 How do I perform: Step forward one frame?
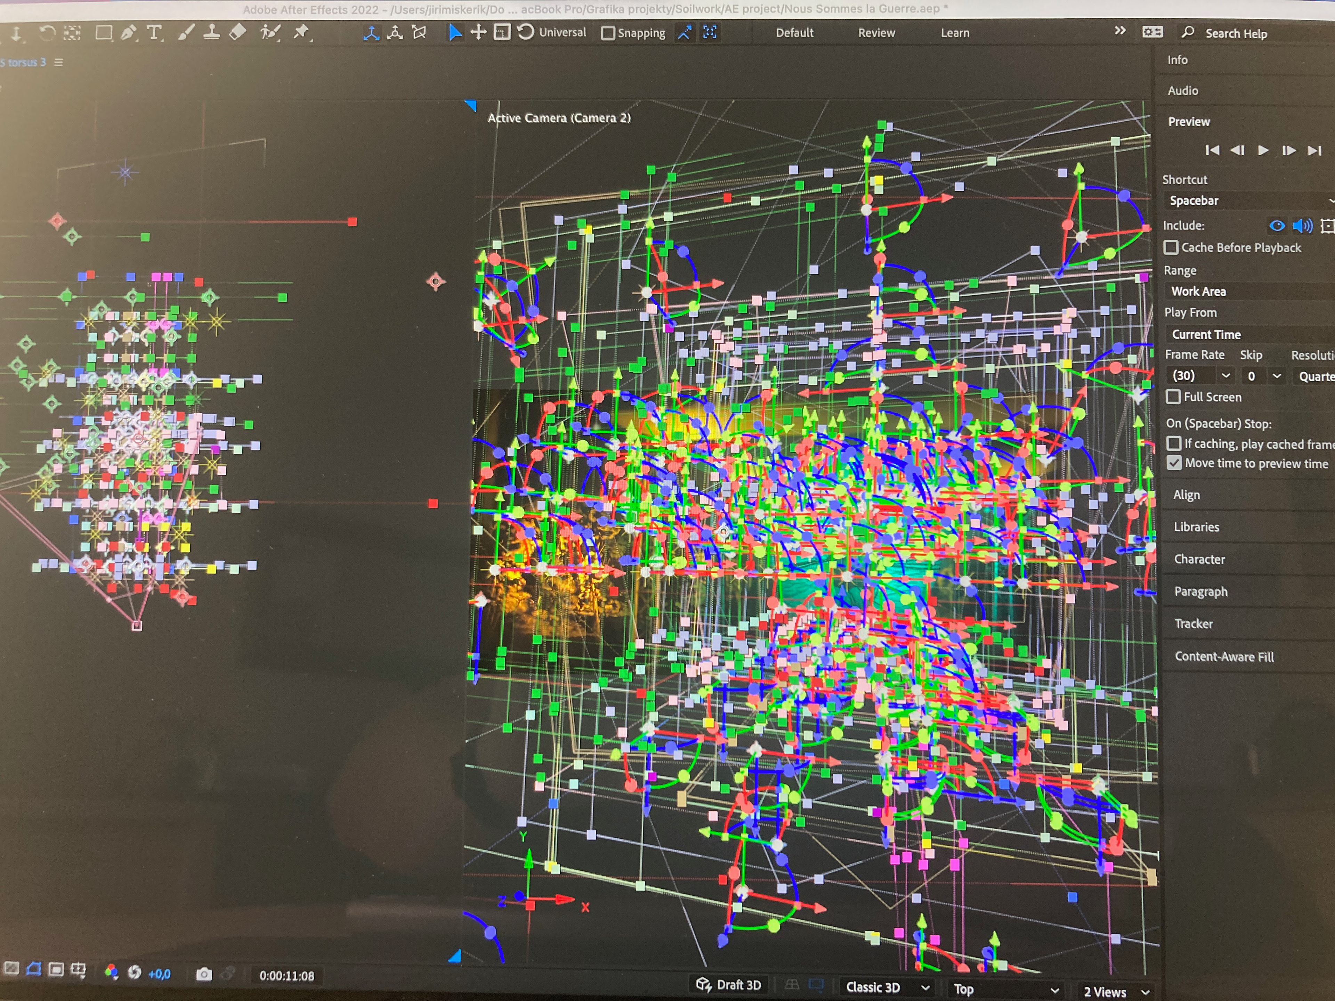[x=1288, y=150]
